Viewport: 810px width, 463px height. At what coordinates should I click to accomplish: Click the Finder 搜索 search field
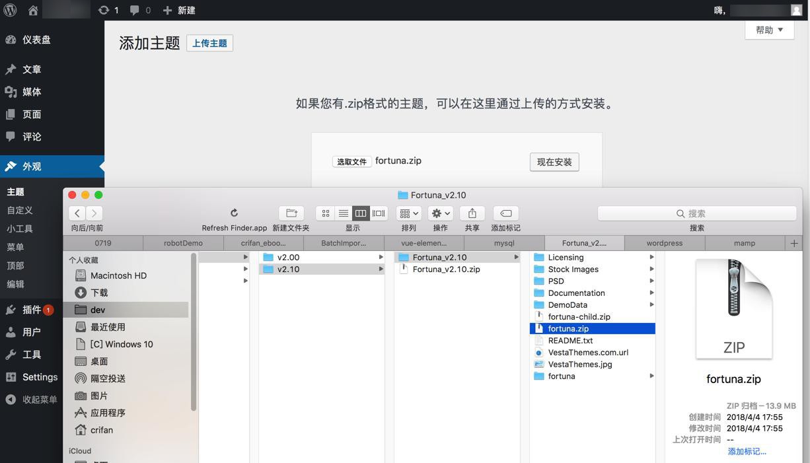click(x=697, y=213)
